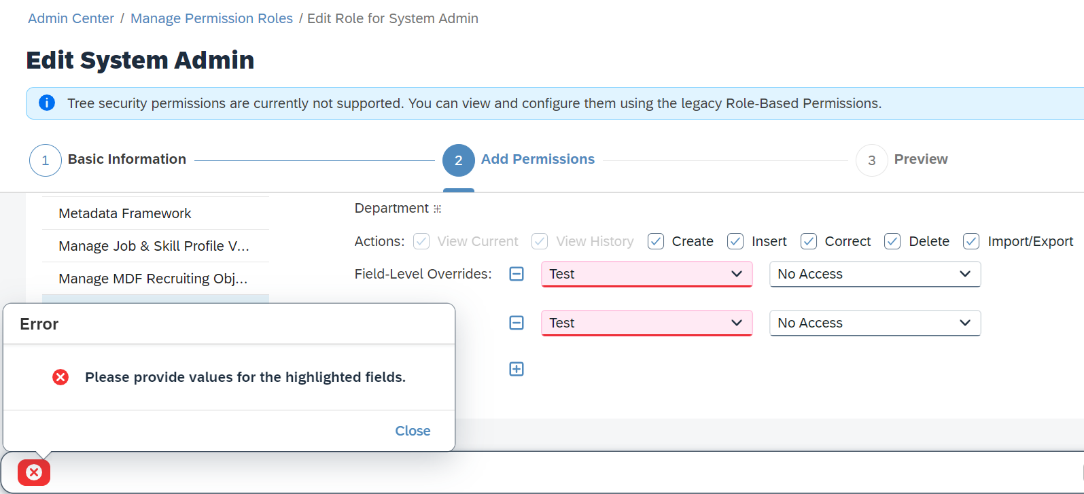Click step 1 circle in wizard
This screenshot has width=1084, height=494.
46,160
